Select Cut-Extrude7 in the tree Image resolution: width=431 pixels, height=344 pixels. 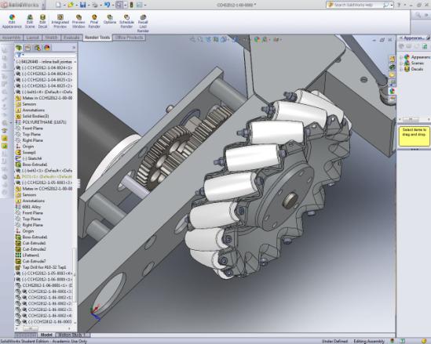[x=31, y=261]
